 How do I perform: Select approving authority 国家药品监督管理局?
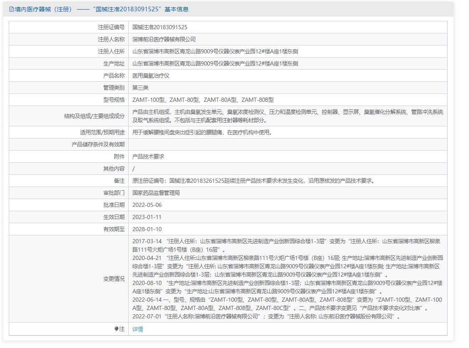click(x=156, y=193)
